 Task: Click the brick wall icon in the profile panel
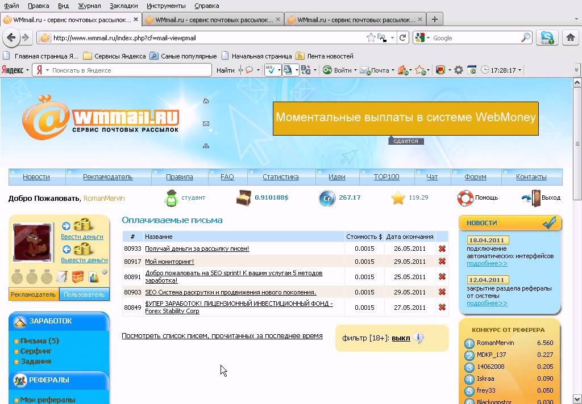pos(78,276)
